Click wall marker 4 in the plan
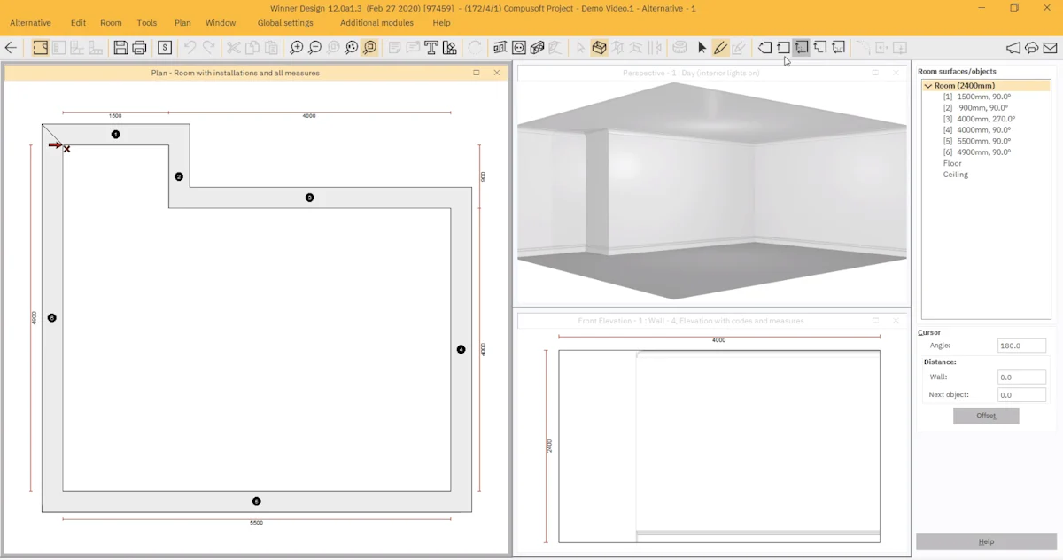Viewport: 1063px width, 560px height. [x=461, y=350]
